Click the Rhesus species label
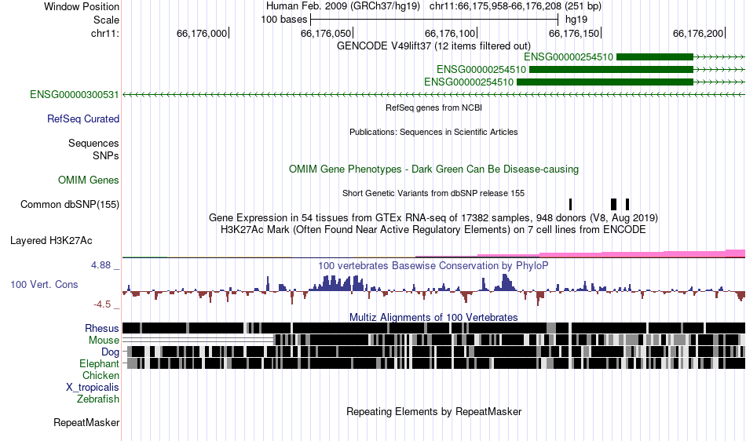The width and height of the screenshot is (746, 441). 102,328
